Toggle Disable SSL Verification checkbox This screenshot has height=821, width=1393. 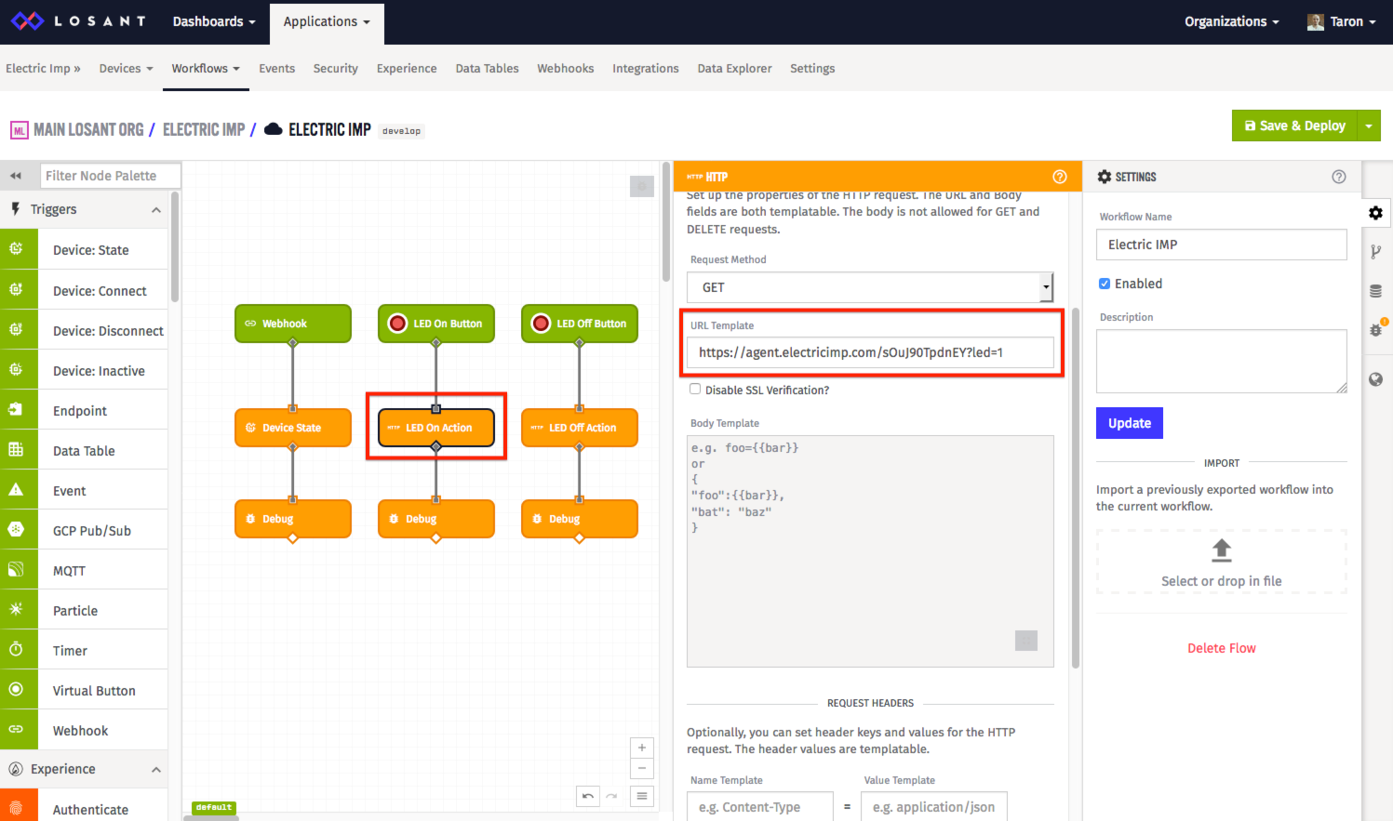click(695, 390)
